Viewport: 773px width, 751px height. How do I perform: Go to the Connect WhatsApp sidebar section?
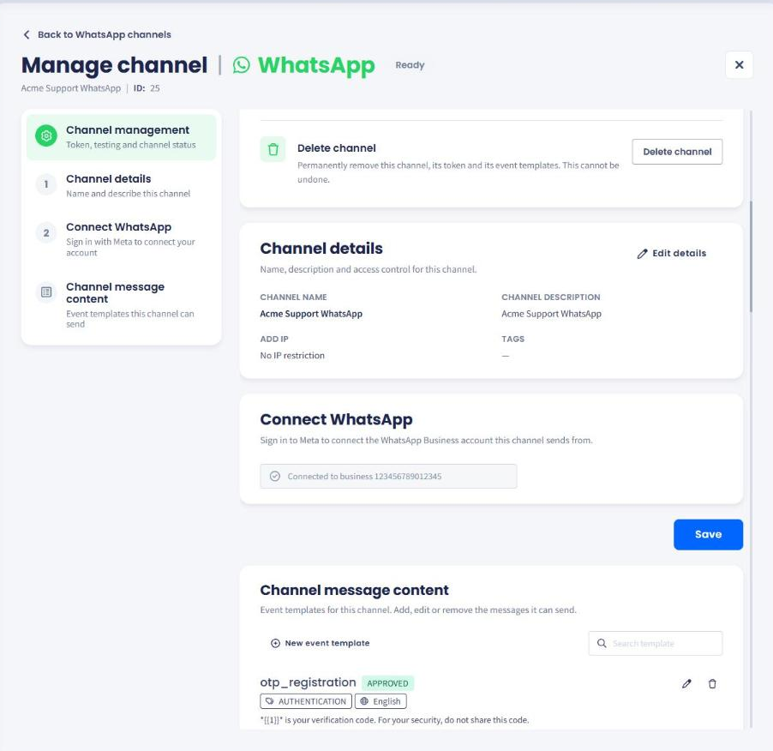click(122, 239)
